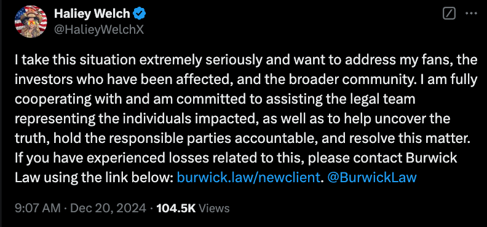Click the line starting "representing the individuals"
The width and height of the screenshot is (487, 227).
tap(232, 118)
